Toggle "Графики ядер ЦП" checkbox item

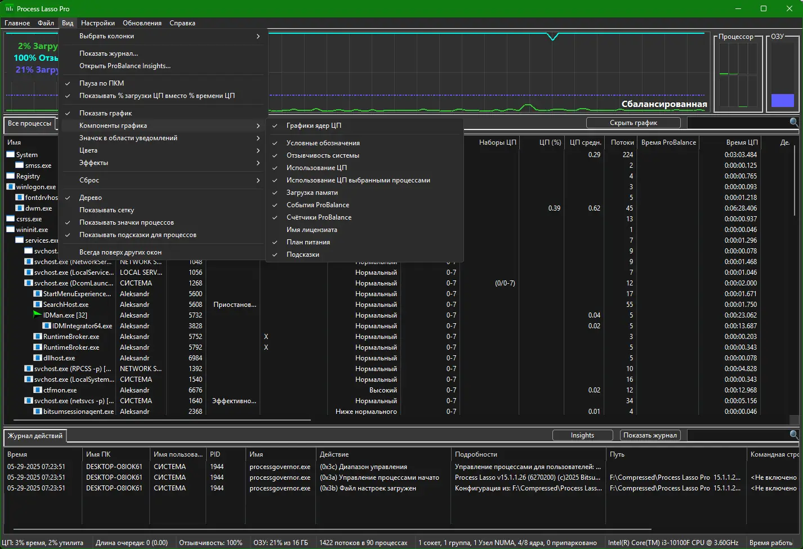[x=314, y=126]
